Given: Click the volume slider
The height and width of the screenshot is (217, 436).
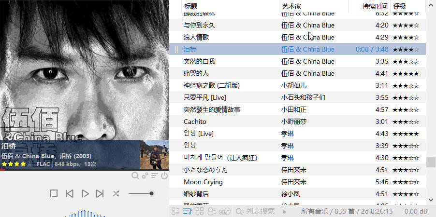Looking at the screenshot, I should [x=141, y=193].
